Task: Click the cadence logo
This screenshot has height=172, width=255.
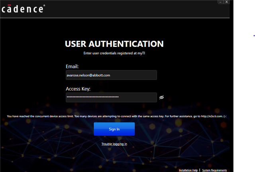Action: 23,9
